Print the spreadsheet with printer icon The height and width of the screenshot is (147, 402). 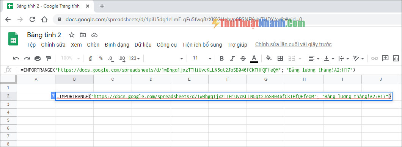[38, 58]
